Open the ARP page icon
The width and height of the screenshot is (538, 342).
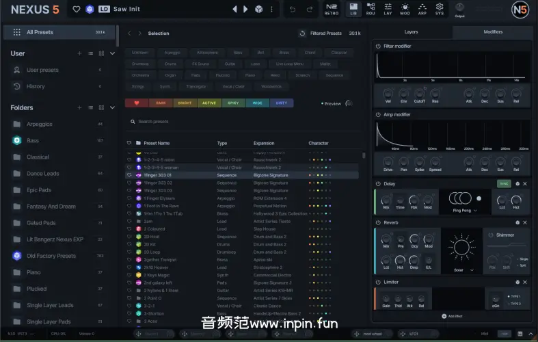[422, 9]
